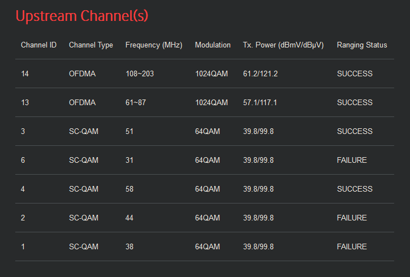Click the 57.1/117.1 Tx power value

pos(260,102)
